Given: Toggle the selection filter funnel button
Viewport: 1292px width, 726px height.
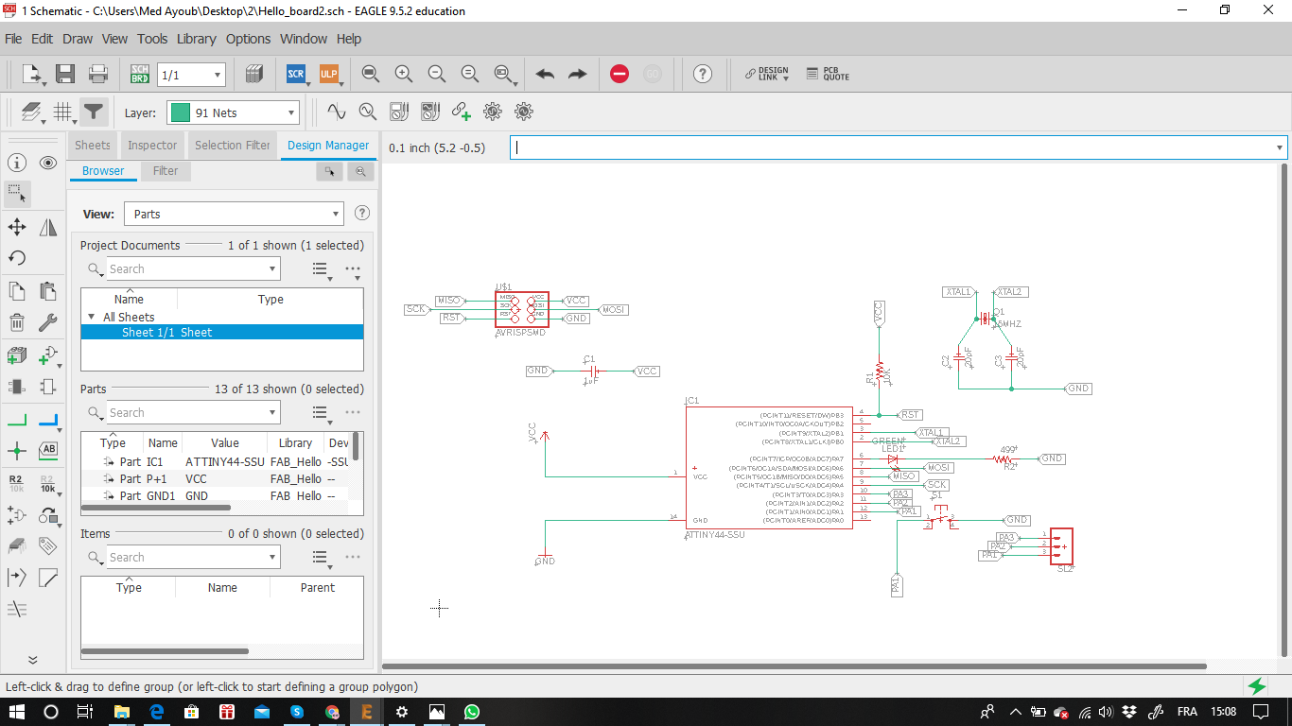Looking at the screenshot, I should pos(93,112).
